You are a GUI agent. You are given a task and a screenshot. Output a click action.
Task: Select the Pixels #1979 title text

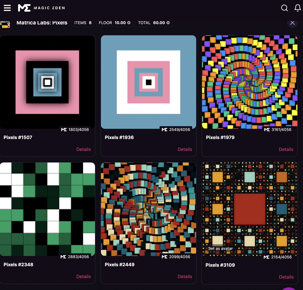coord(220,138)
